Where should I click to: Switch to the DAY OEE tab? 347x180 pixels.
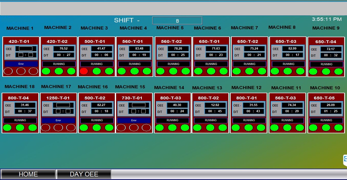click(84, 174)
